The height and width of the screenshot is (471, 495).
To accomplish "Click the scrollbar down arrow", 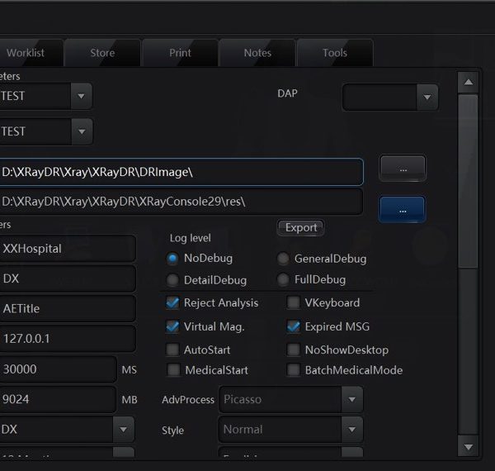I will tap(468, 447).
